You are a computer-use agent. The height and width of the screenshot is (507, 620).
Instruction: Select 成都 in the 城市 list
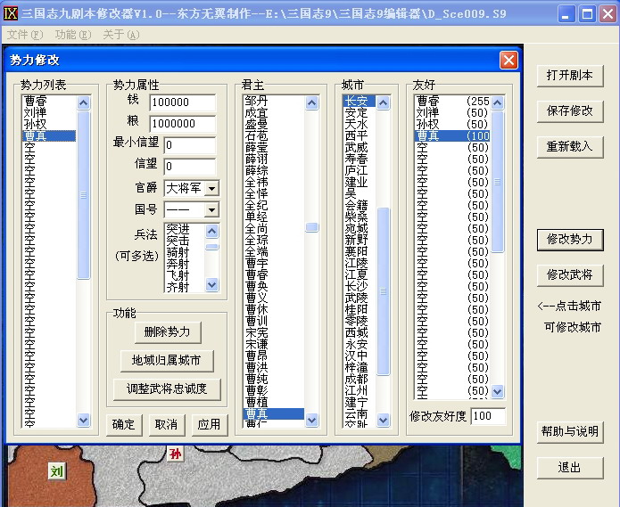click(x=359, y=379)
